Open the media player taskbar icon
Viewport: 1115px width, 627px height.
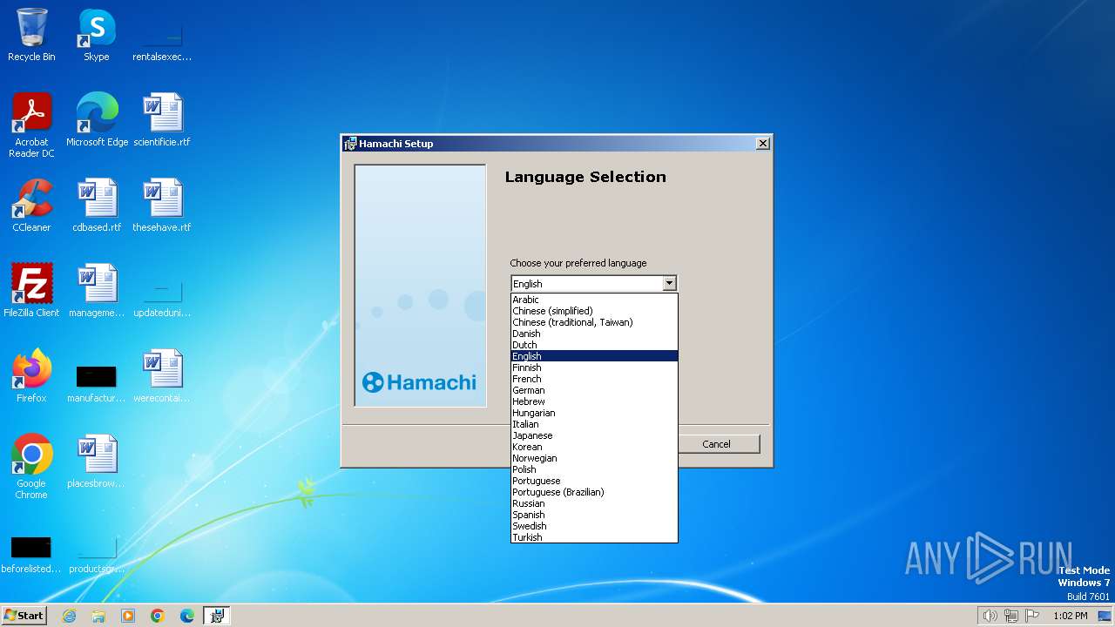[x=128, y=616]
